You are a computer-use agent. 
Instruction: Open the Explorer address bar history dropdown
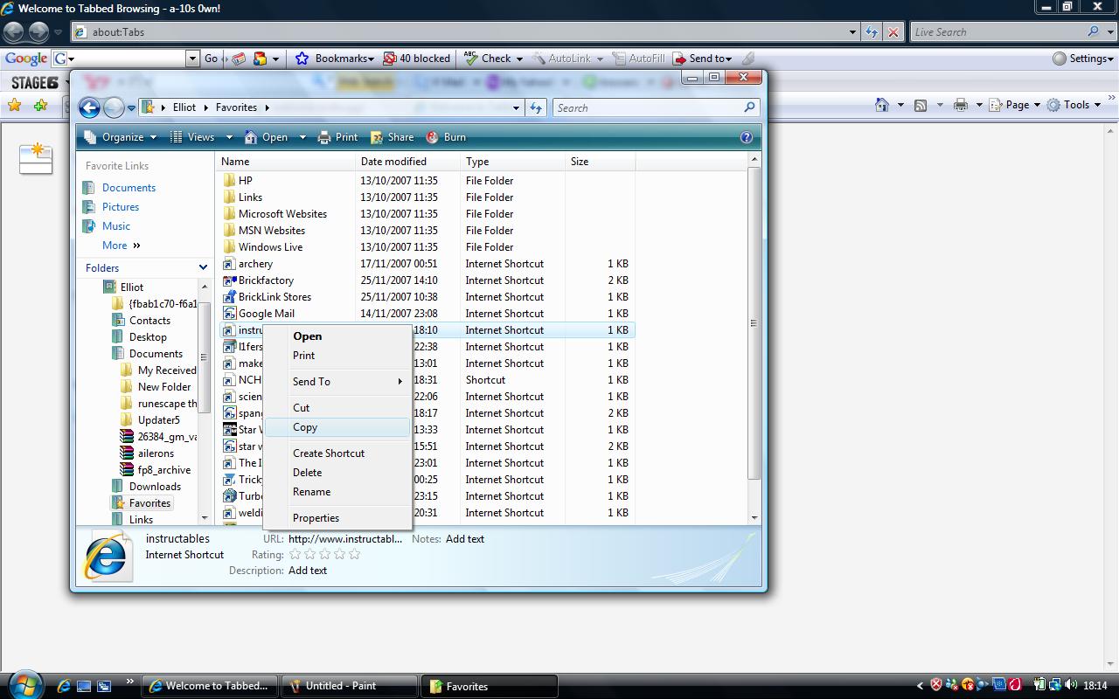click(516, 107)
